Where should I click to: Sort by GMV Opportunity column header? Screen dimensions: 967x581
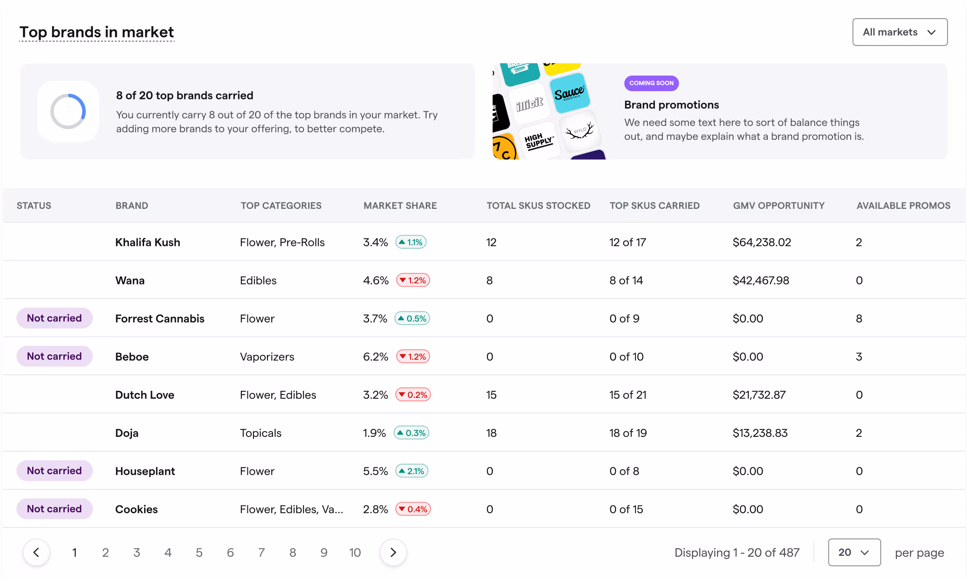point(779,206)
